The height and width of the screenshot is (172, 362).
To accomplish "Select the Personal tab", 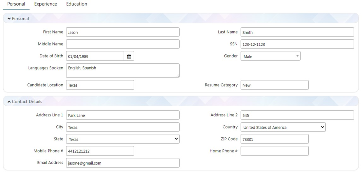I will [x=16, y=4].
